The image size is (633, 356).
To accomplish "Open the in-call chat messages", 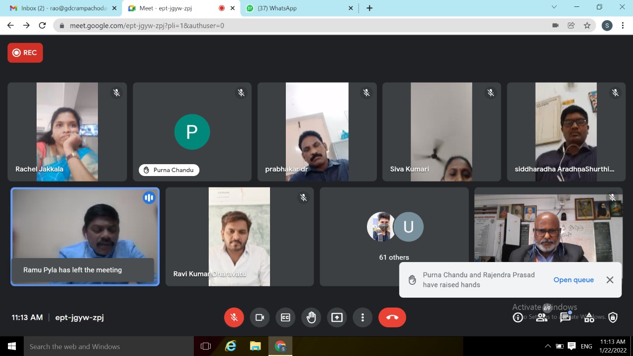I will click(x=565, y=317).
